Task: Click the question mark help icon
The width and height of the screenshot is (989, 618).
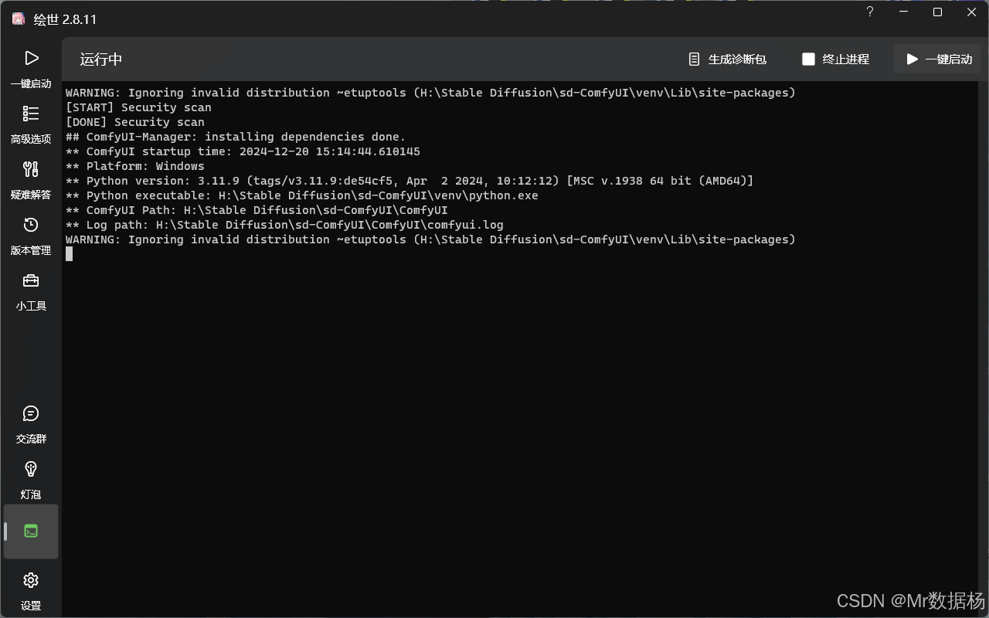Action: [x=870, y=12]
